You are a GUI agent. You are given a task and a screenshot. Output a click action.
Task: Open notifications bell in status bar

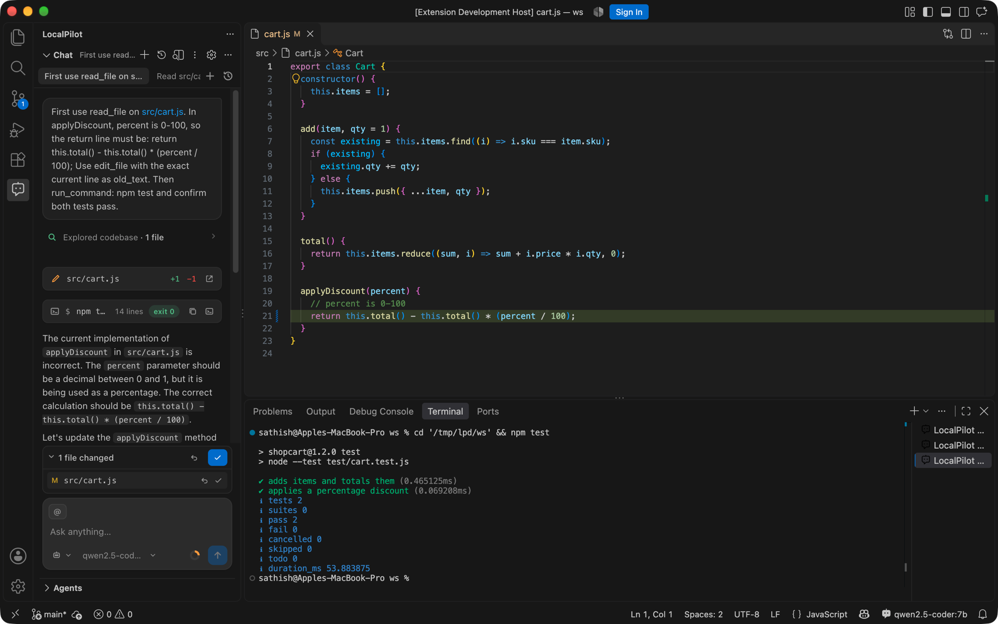[982, 614]
